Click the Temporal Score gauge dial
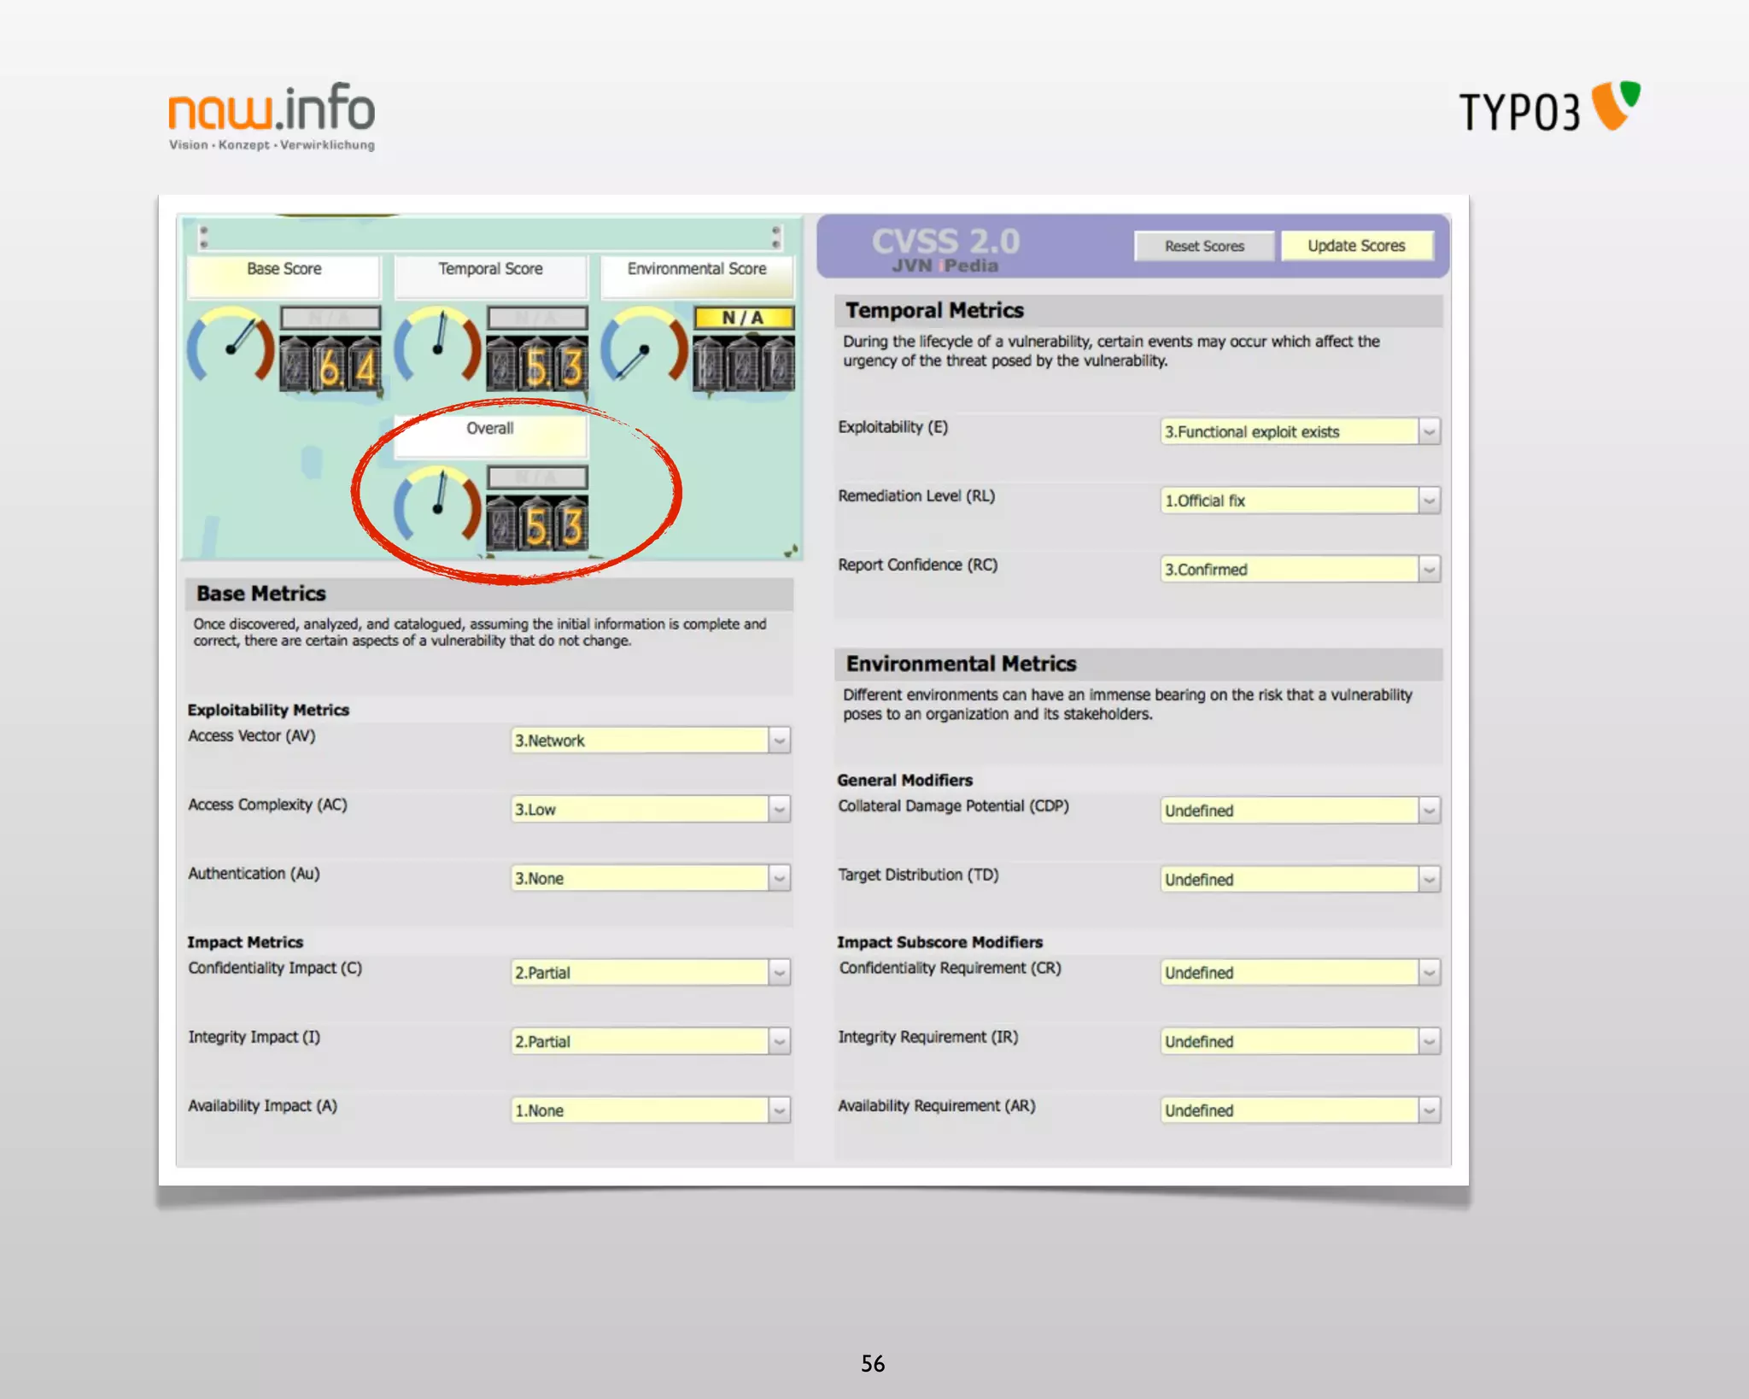 click(438, 347)
